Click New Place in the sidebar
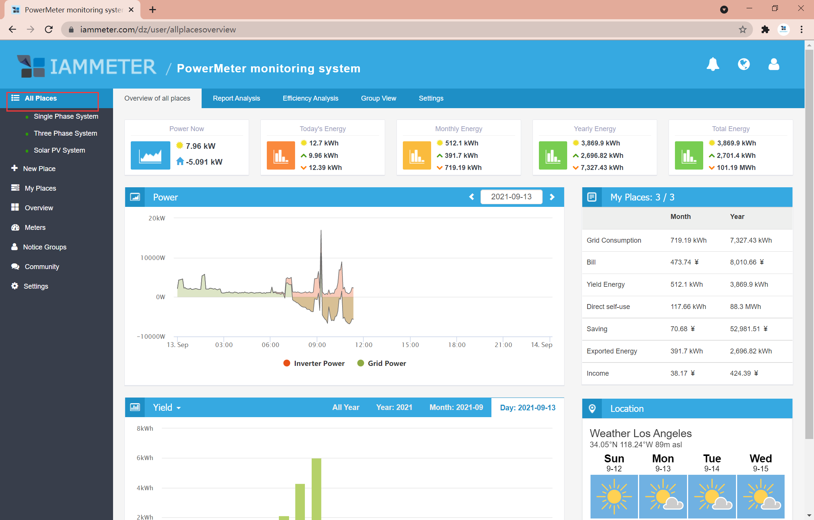Screen dimensions: 814x520 (x=39, y=168)
